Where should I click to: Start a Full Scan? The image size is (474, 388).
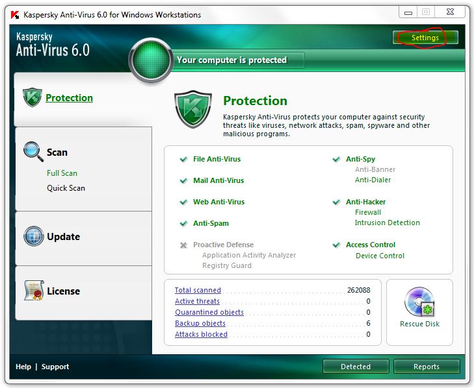pos(62,173)
